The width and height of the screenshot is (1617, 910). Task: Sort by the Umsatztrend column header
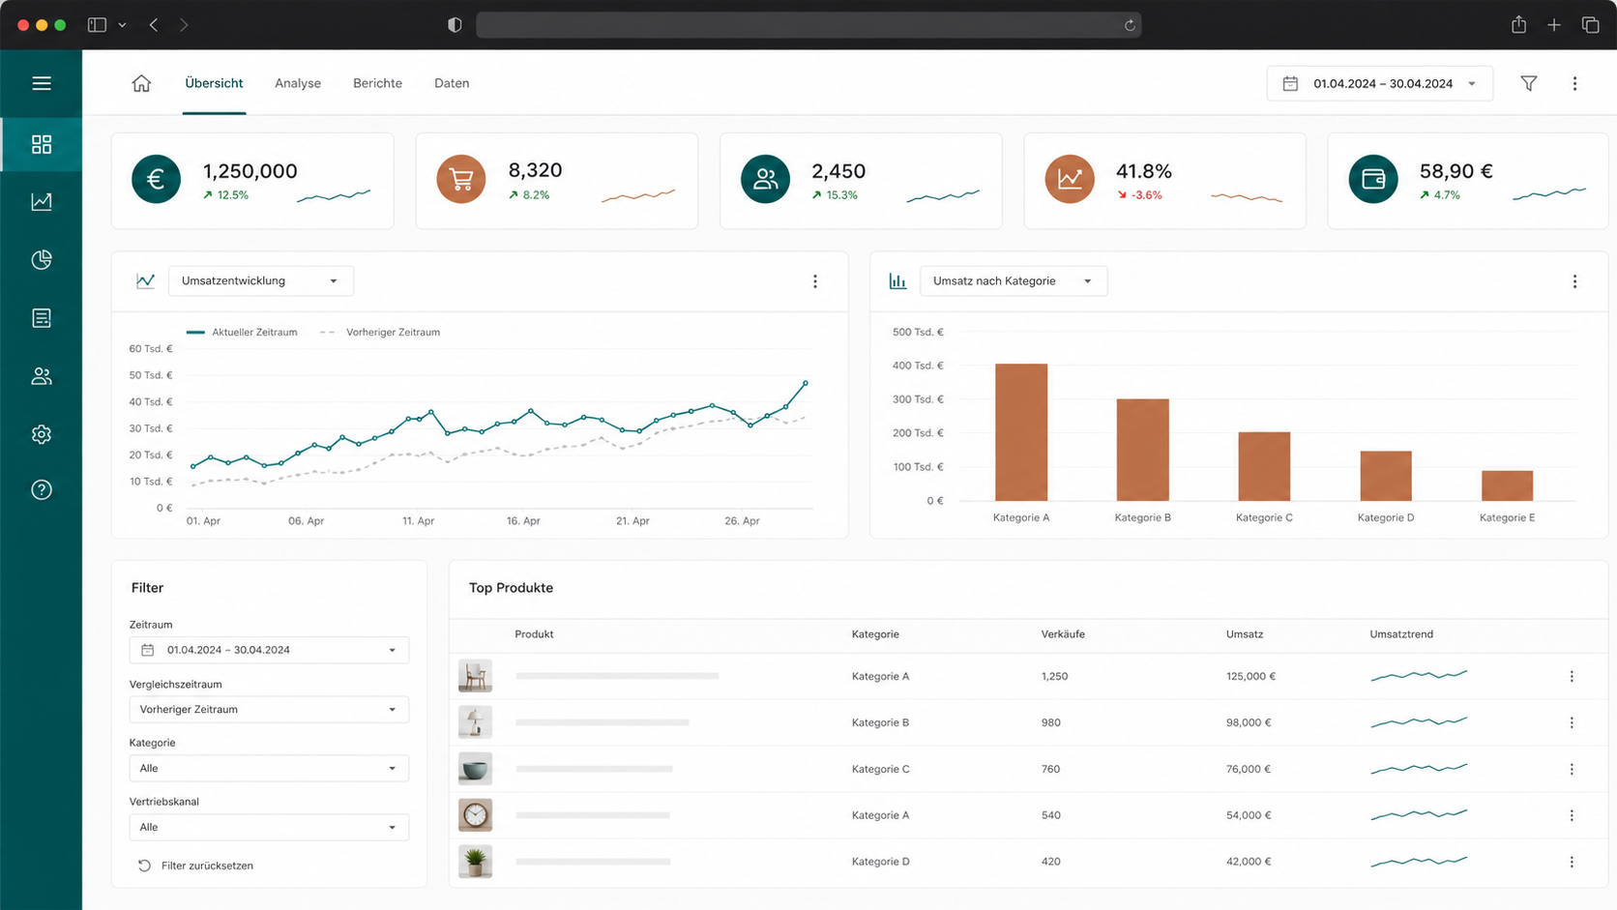[1401, 634]
